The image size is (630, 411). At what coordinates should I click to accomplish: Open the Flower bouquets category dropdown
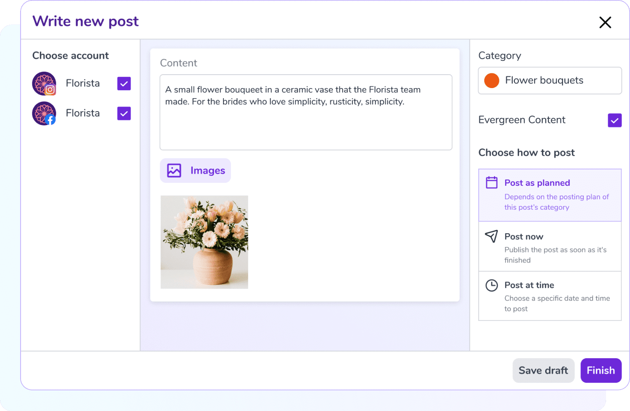click(x=550, y=81)
